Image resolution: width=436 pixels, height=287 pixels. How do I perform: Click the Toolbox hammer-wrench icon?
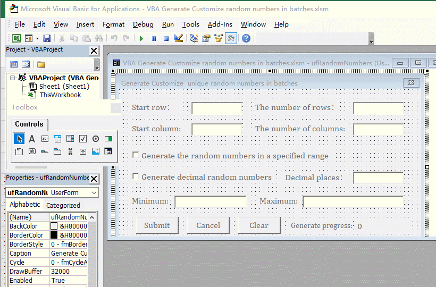[x=231, y=38]
